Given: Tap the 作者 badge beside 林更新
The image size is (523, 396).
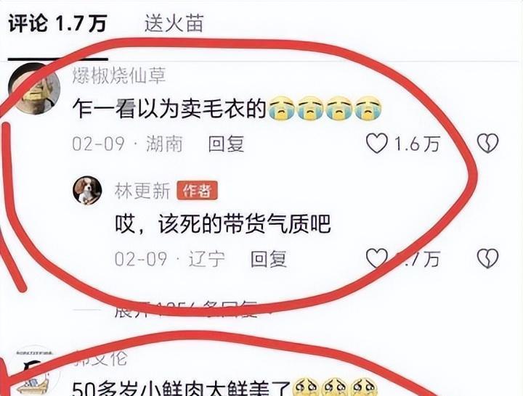Looking at the screenshot, I should 197,191.
